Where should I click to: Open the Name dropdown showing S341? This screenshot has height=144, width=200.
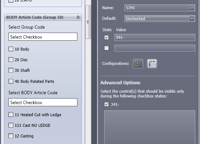click(160, 8)
